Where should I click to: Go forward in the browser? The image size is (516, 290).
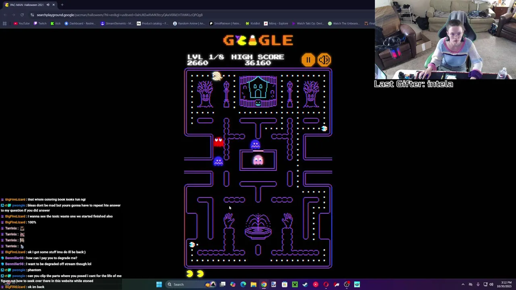pyautogui.click(x=13, y=15)
